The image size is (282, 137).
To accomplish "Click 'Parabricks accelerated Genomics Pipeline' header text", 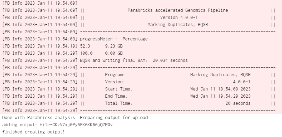I will [178, 10].
